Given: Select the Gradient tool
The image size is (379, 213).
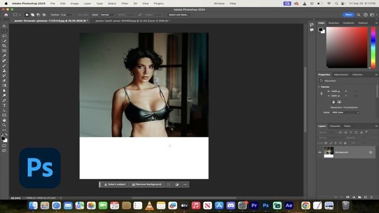Looking at the screenshot, I should point(4,85).
